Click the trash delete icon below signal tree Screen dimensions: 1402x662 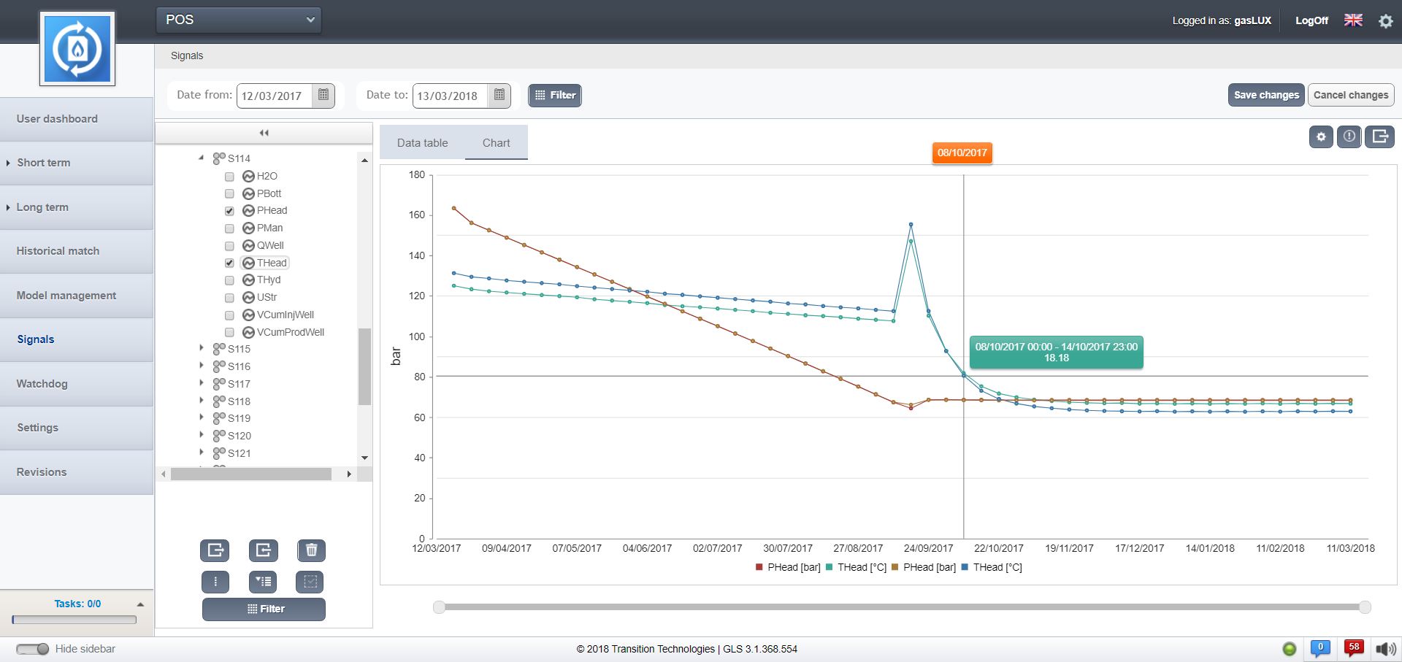tap(311, 550)
